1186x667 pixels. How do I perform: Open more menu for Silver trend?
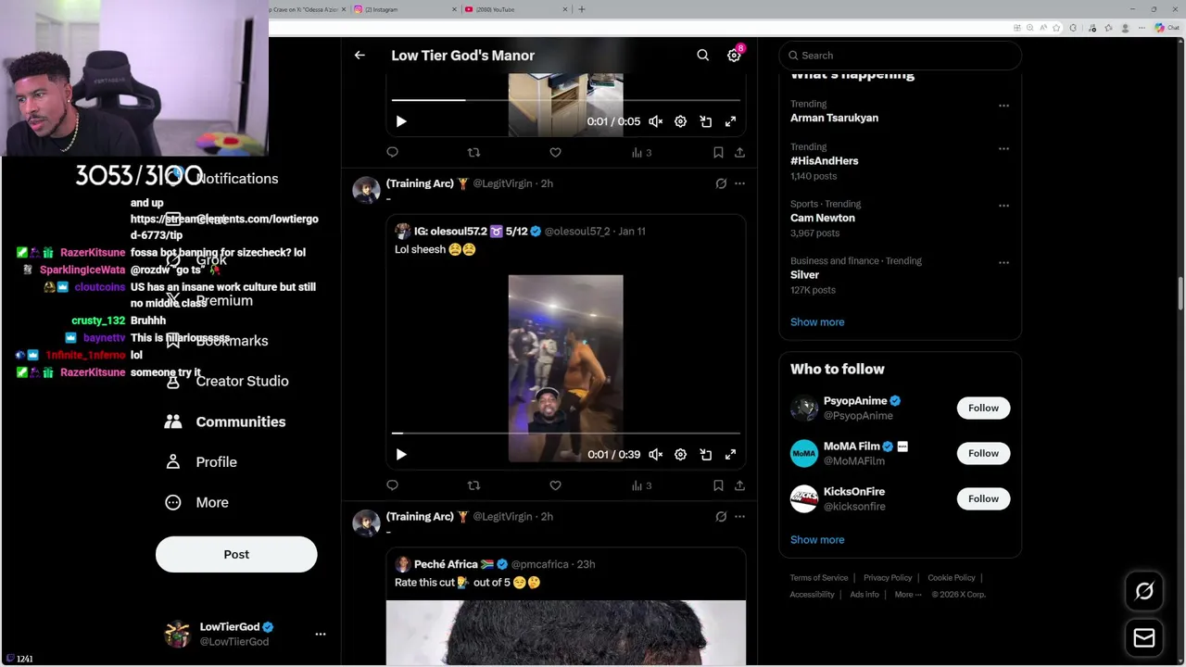pos(1003,263)
